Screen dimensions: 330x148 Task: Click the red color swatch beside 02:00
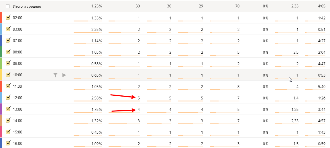1,18
